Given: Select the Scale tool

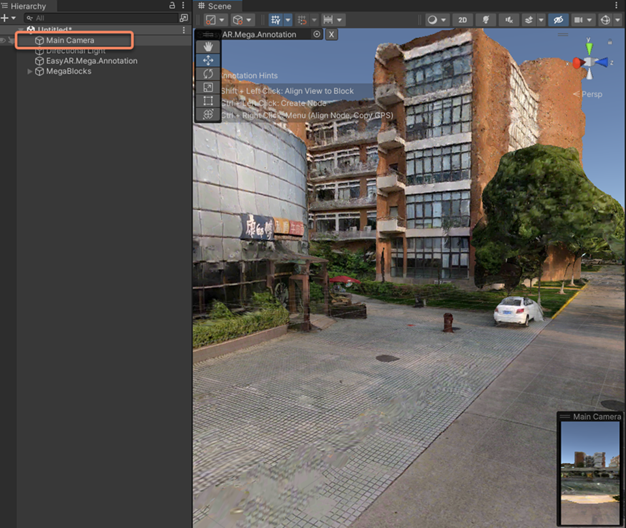Looking at the screenshot, I should 208,87.
